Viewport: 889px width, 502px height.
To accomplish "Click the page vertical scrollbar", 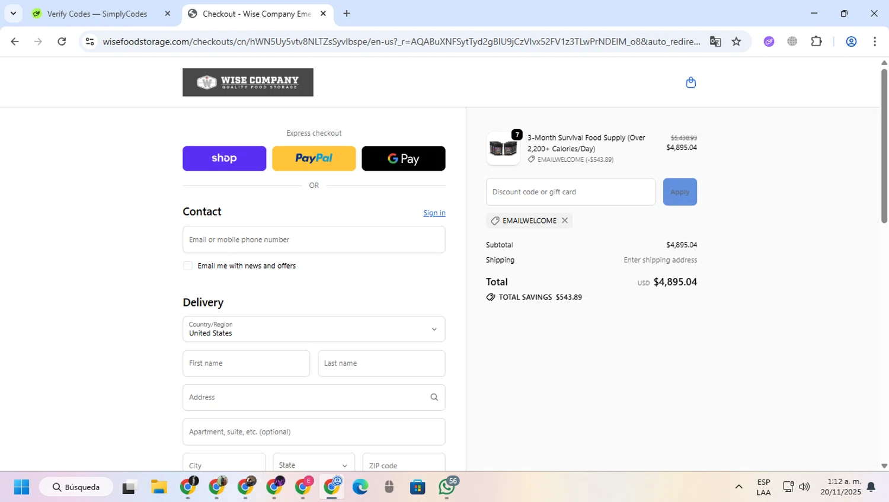I will coord(884,146).
